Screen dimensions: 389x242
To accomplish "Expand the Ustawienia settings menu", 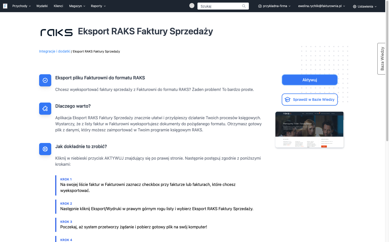I will pyautogui.click(x=365, y=7).
